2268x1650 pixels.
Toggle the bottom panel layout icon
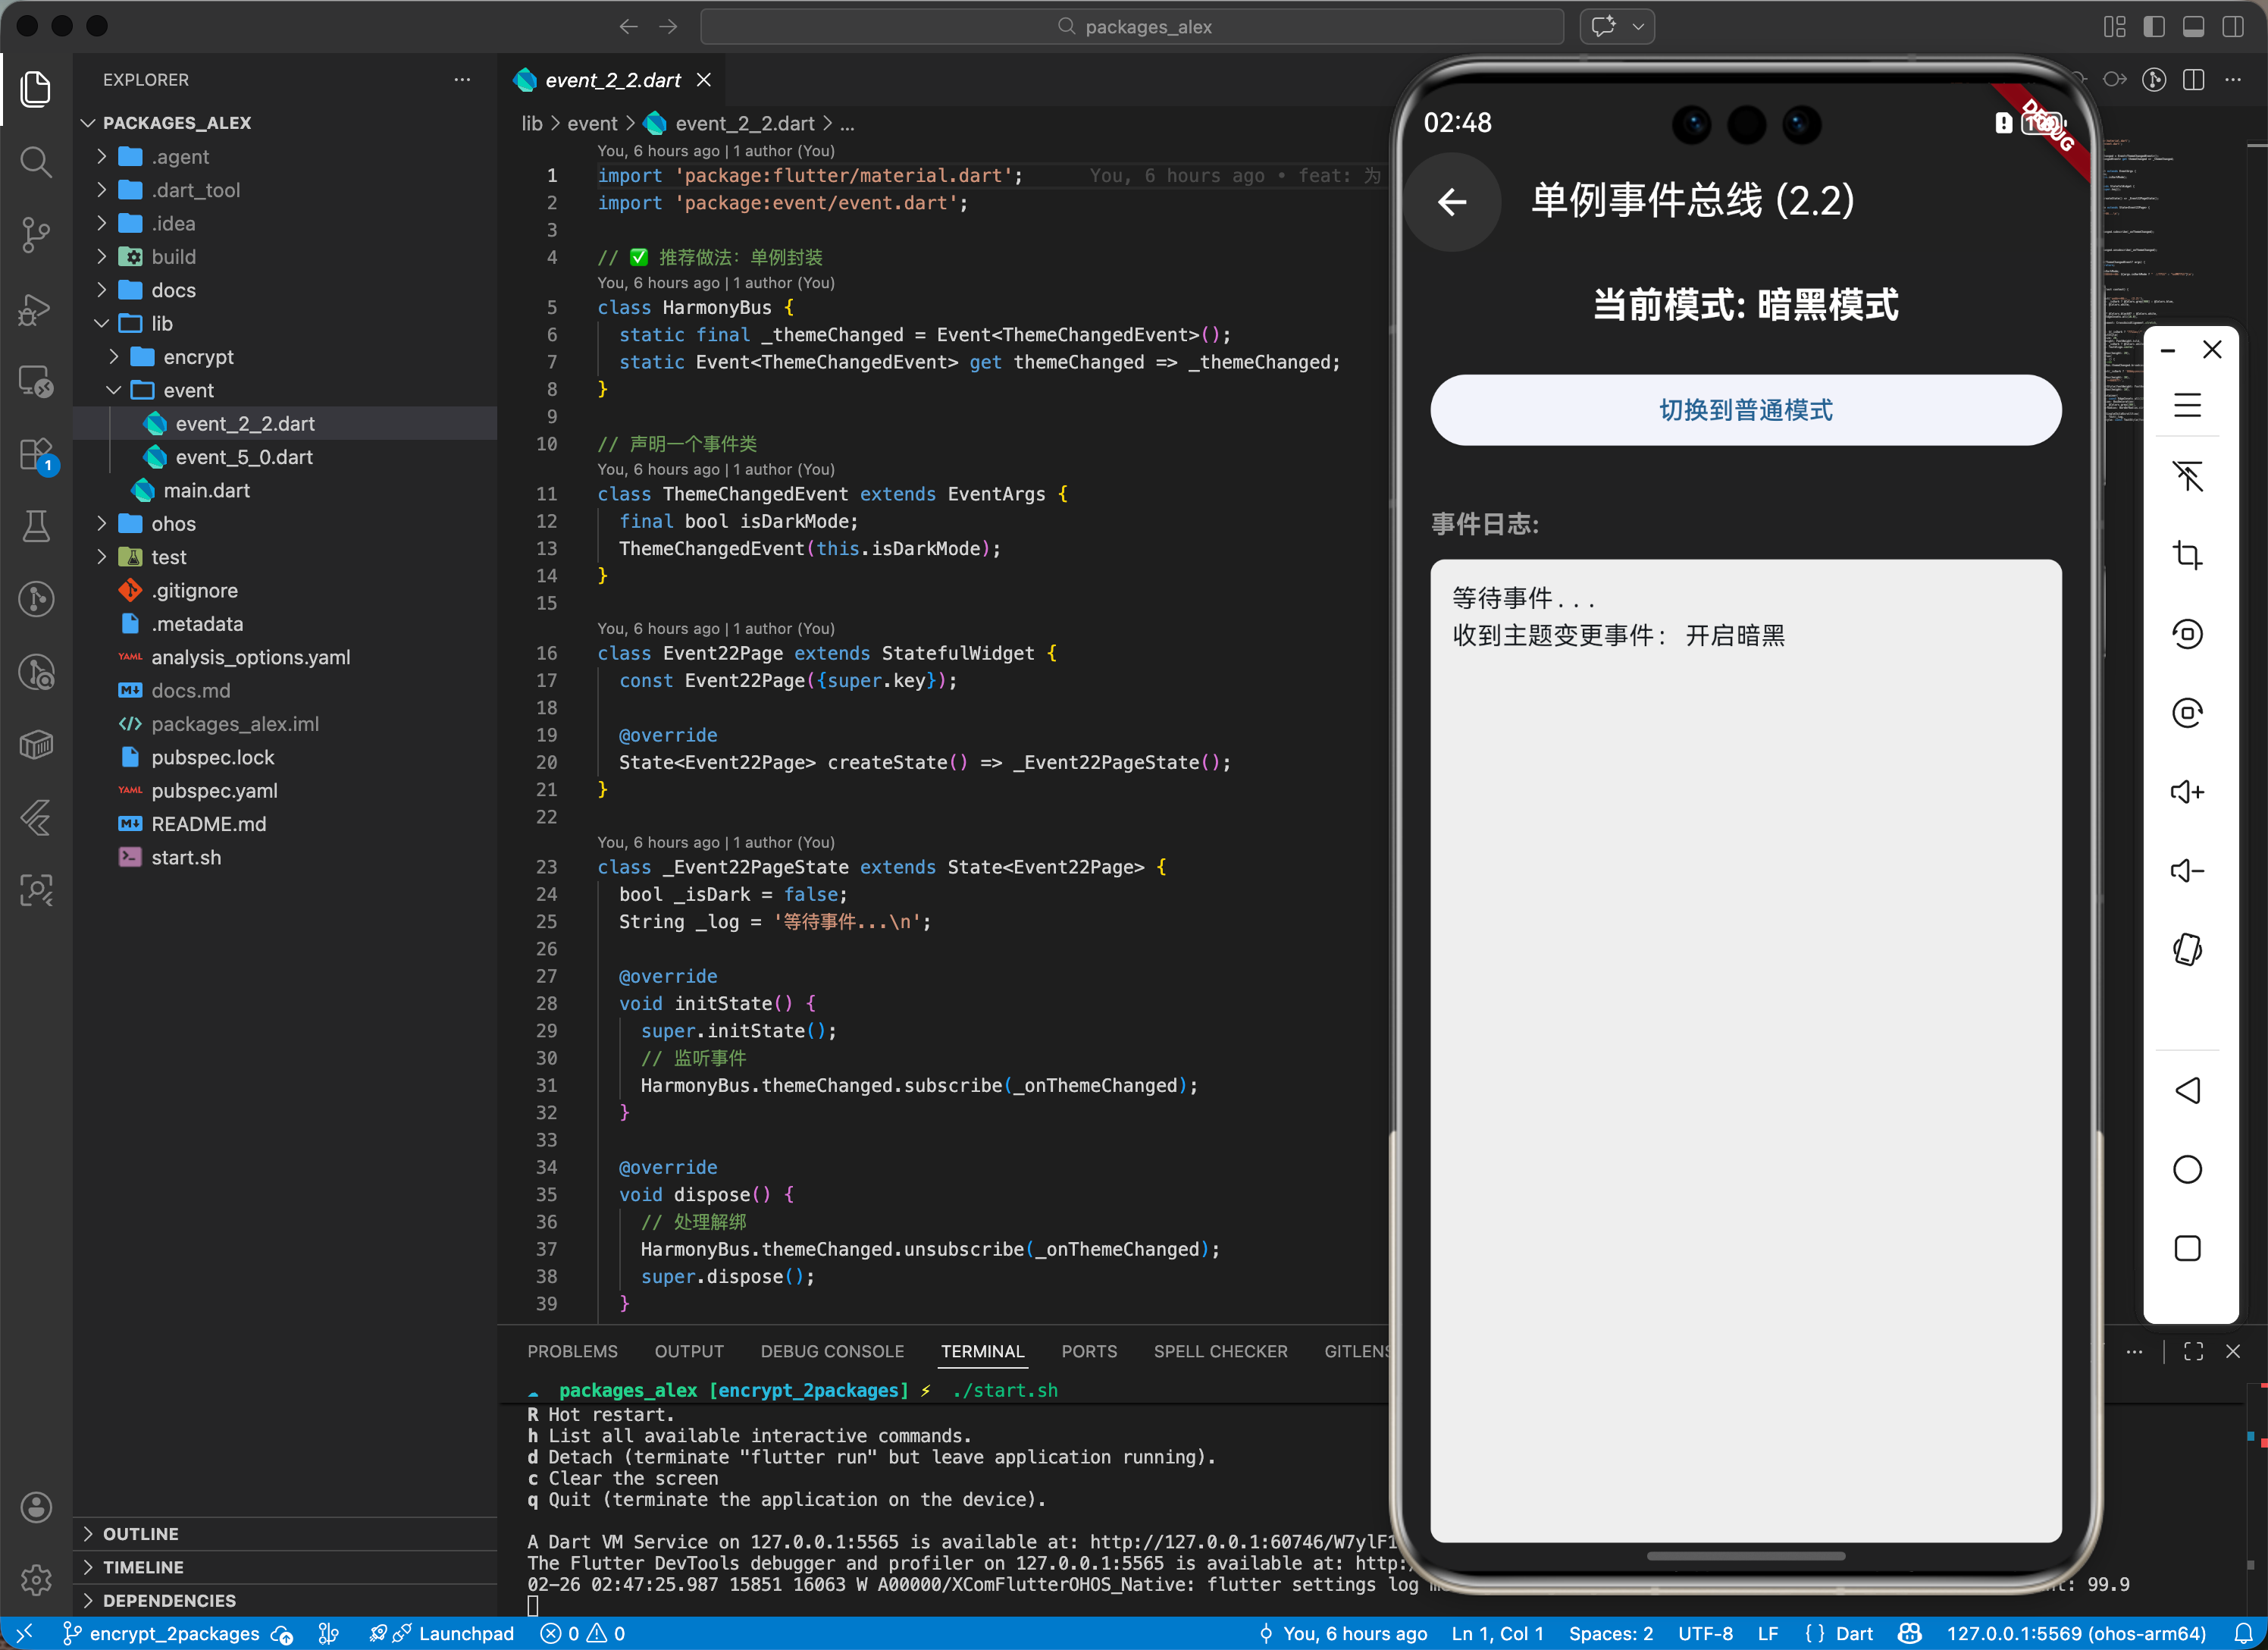(x=2193, y=27)
